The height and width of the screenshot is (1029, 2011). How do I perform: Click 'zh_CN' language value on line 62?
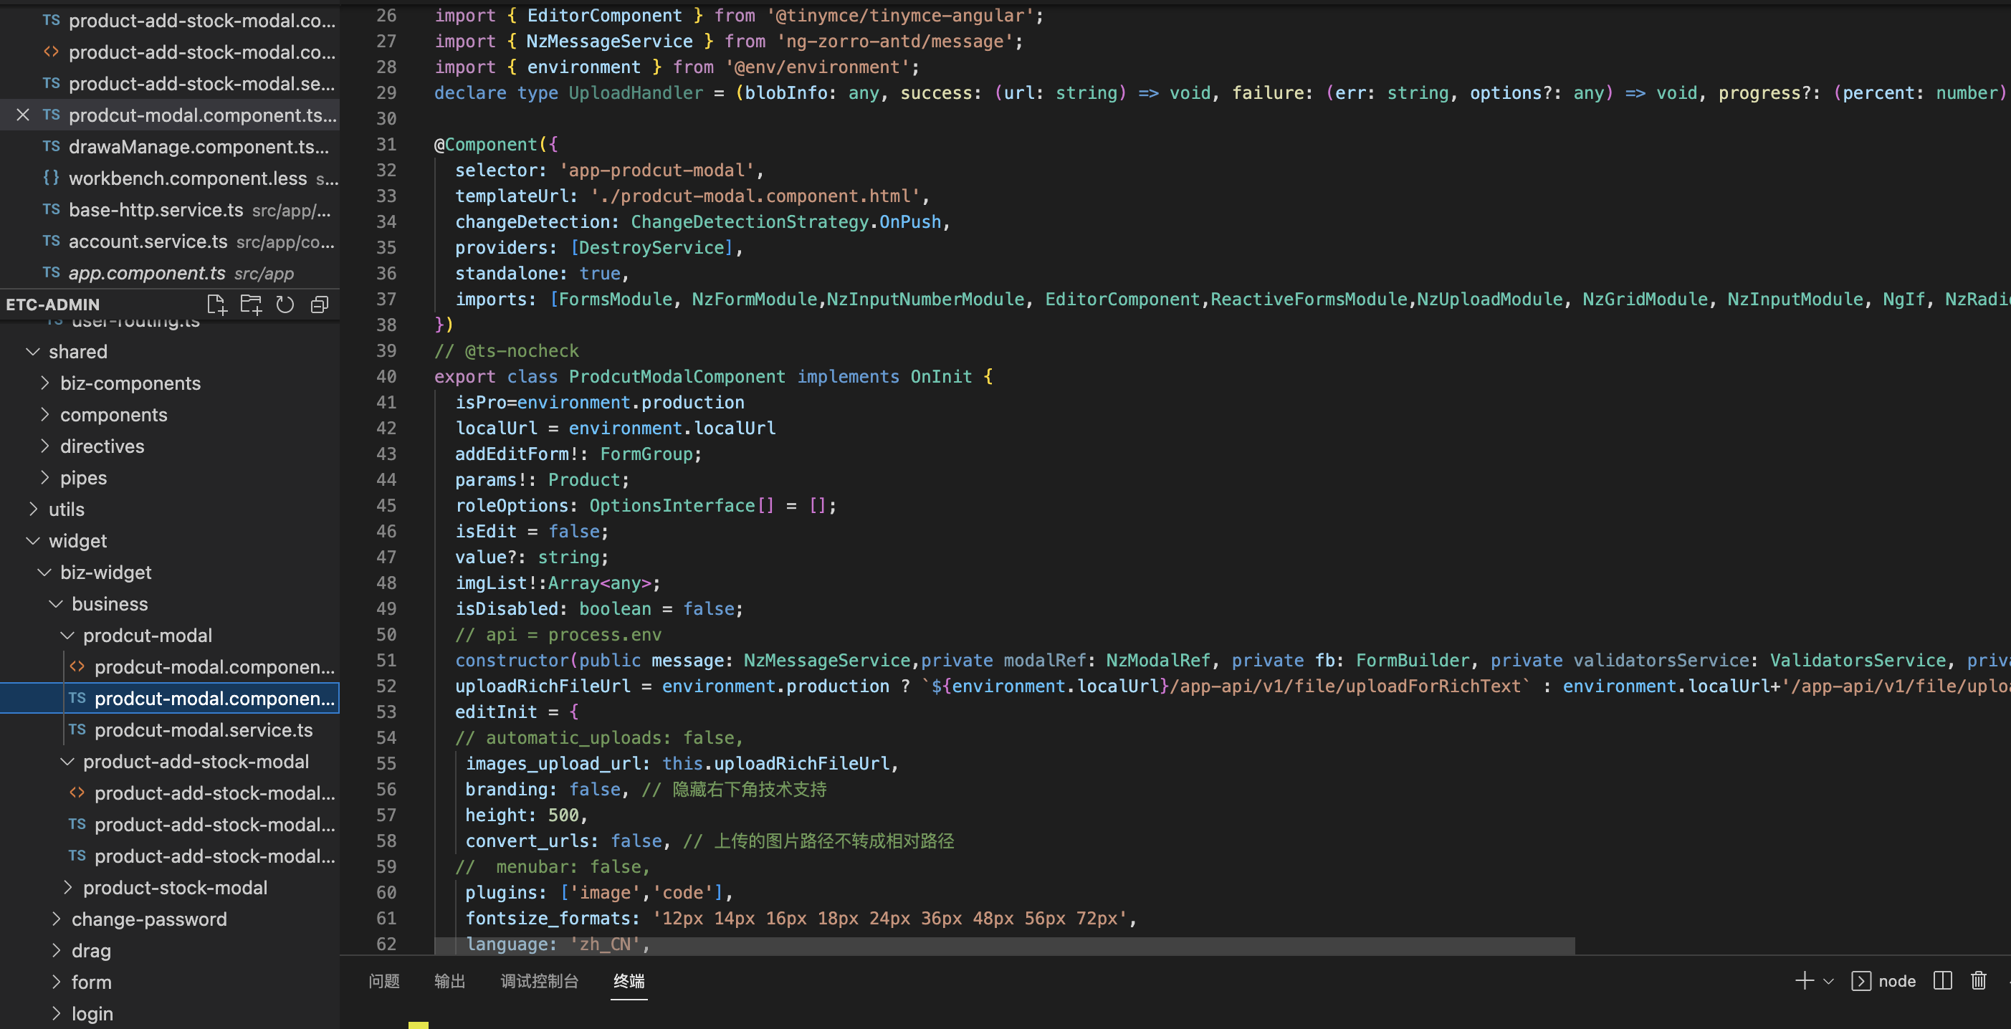click(x=604, y=944)
